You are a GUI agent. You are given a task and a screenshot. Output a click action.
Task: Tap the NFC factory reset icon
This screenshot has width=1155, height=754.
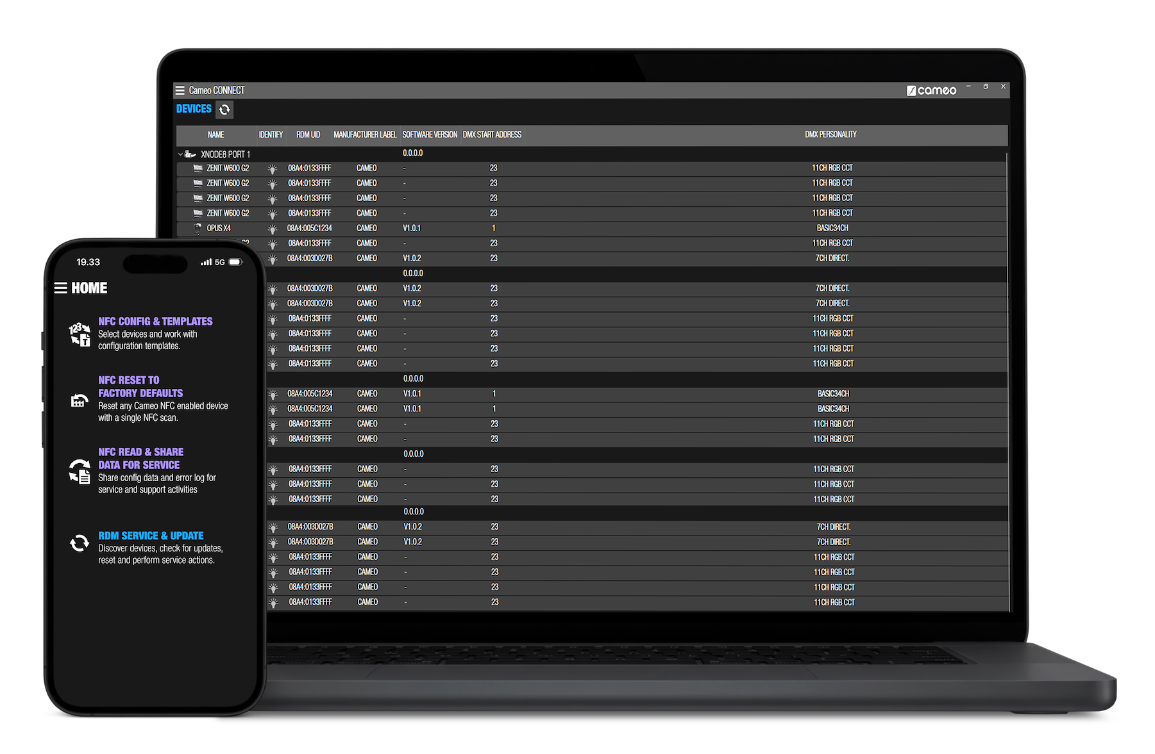(x=79, y=400)
